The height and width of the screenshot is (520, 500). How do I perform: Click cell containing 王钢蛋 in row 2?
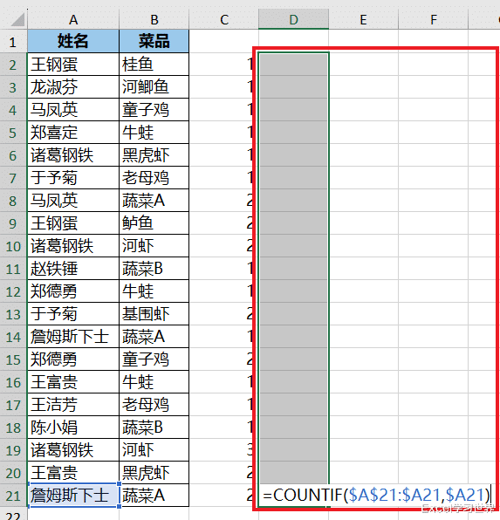pyautogui.click(x=73, y=65)
